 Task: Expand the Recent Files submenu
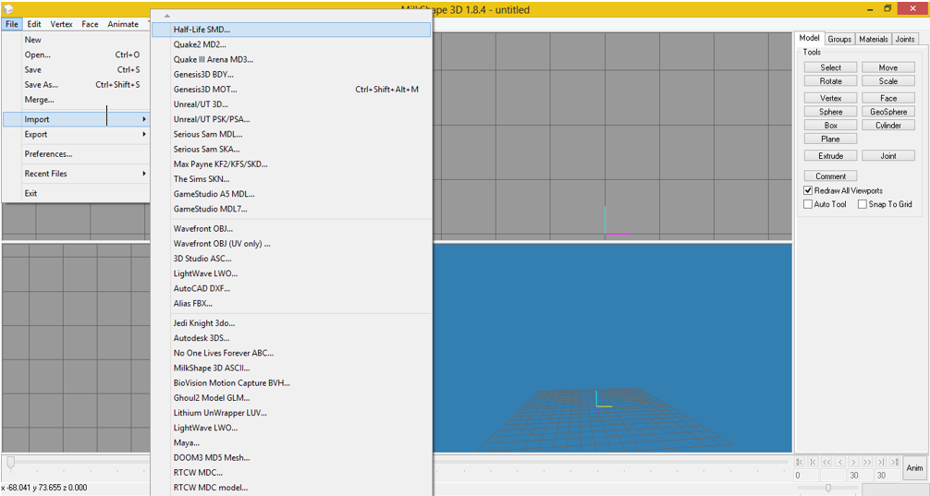[76, 174]
